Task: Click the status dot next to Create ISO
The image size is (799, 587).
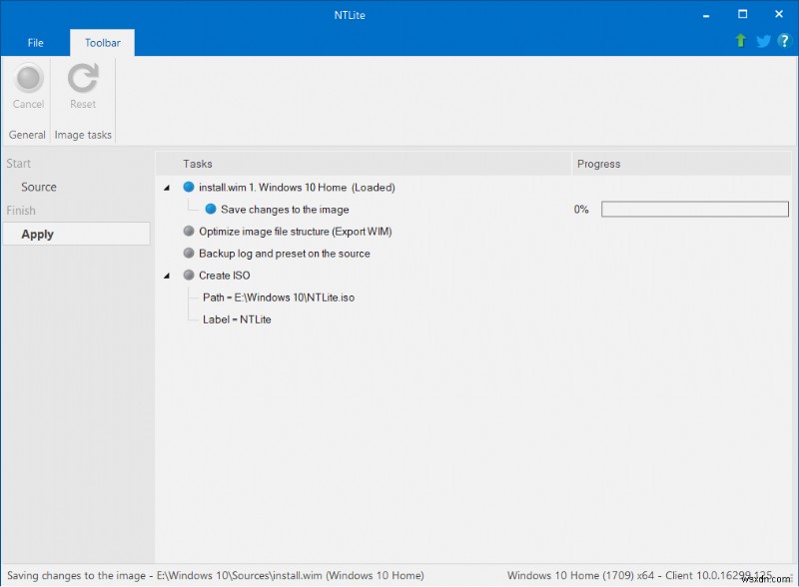Action: click(189, 275)
